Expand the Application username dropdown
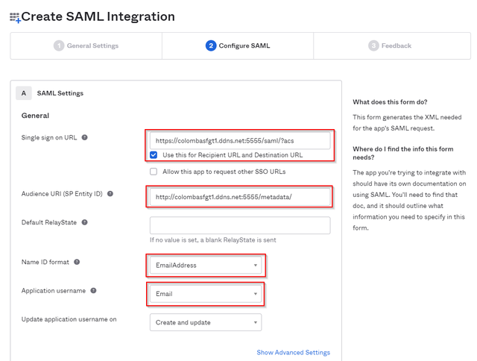Screen dimensions: 477x361 click(x=206, y=294)
